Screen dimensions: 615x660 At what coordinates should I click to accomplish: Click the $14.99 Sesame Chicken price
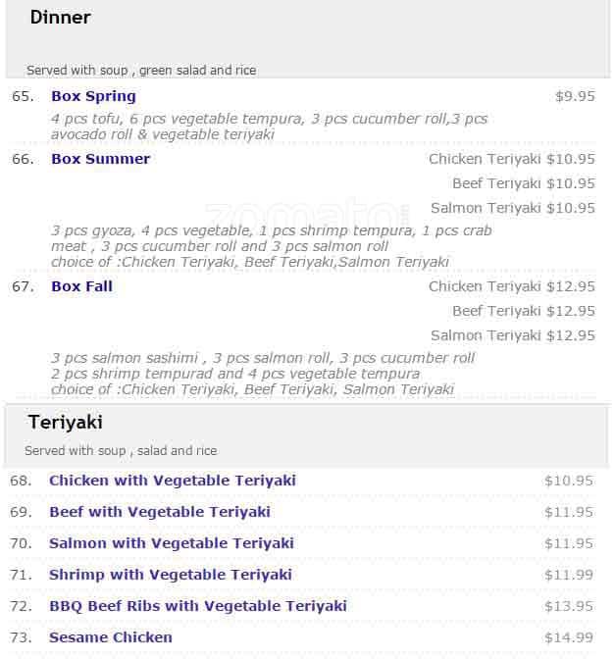tap(569, 637)
